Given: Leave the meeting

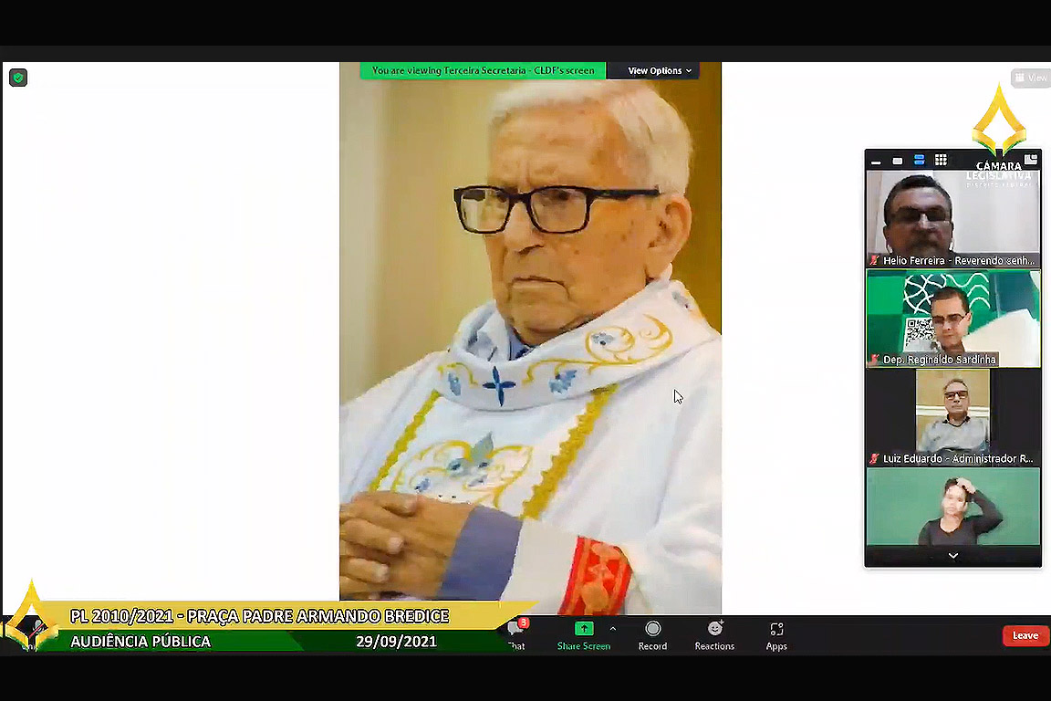Looking at the screenshot, I should [1025, 635].
